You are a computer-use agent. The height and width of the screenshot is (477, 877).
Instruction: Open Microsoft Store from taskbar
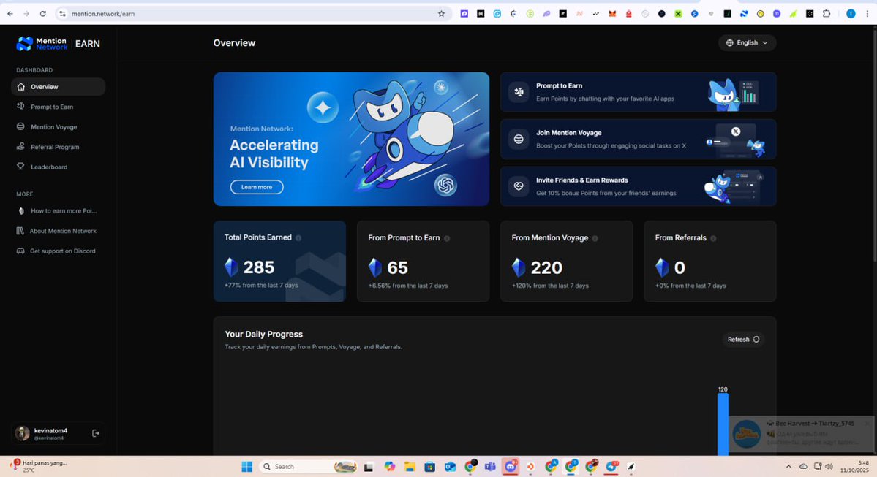point(429,467)
